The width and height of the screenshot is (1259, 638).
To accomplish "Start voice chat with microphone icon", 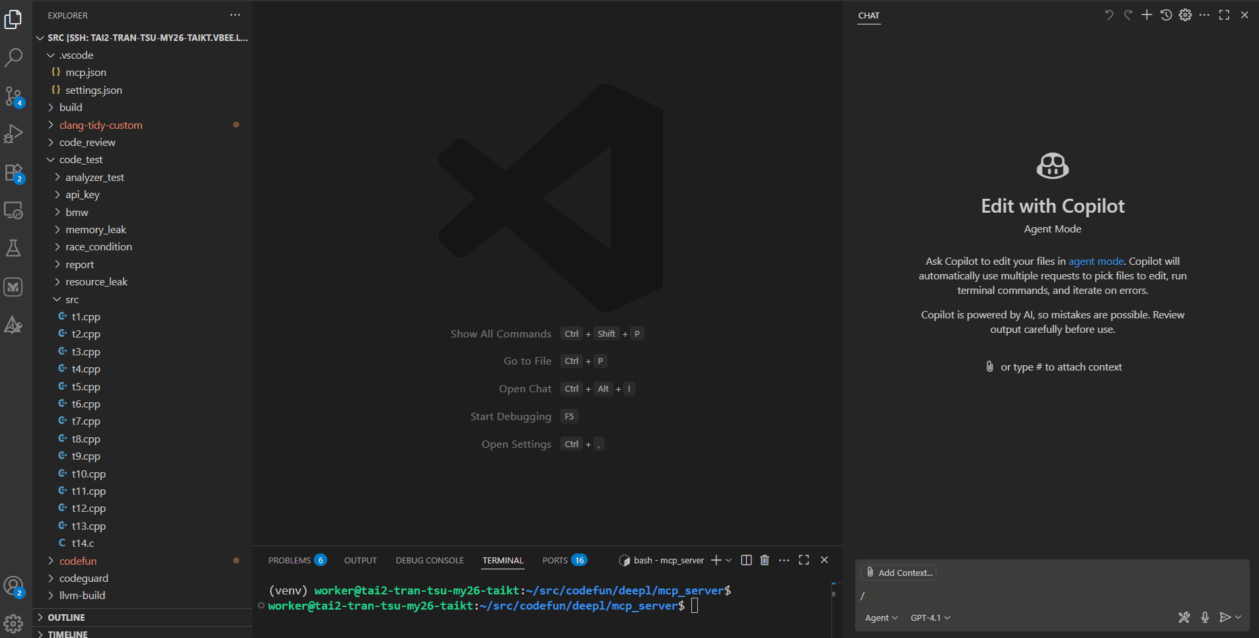I will click(1205, 618).
